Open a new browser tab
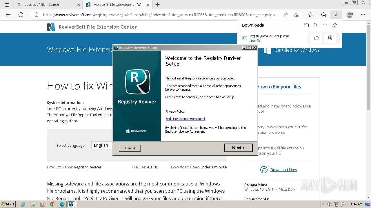 (x=157, y=5)
